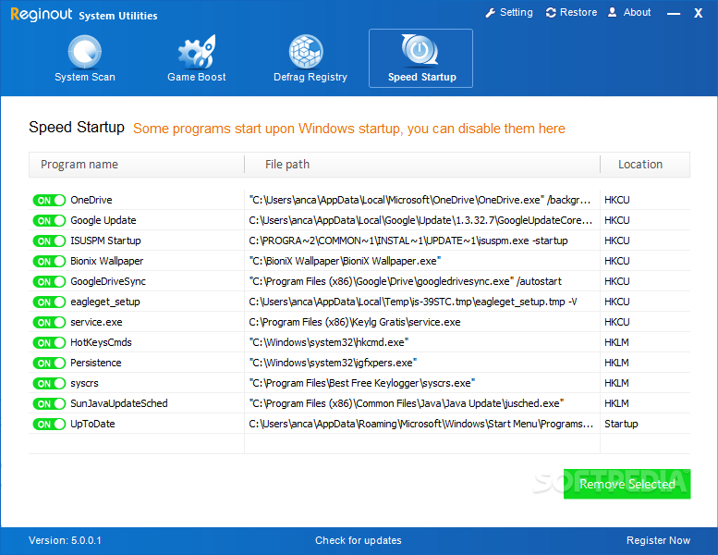Open the Defrag Registry cube icon
The height and width of the screenshot is (555, 718).
click(306, 51)
